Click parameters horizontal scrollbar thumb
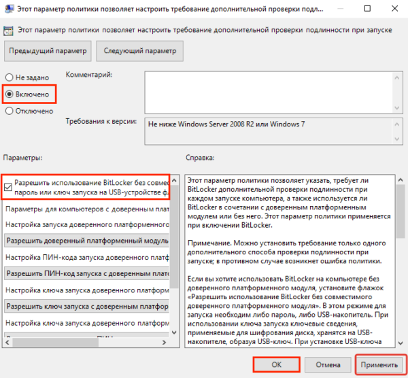408x378 pixels. 56,343
